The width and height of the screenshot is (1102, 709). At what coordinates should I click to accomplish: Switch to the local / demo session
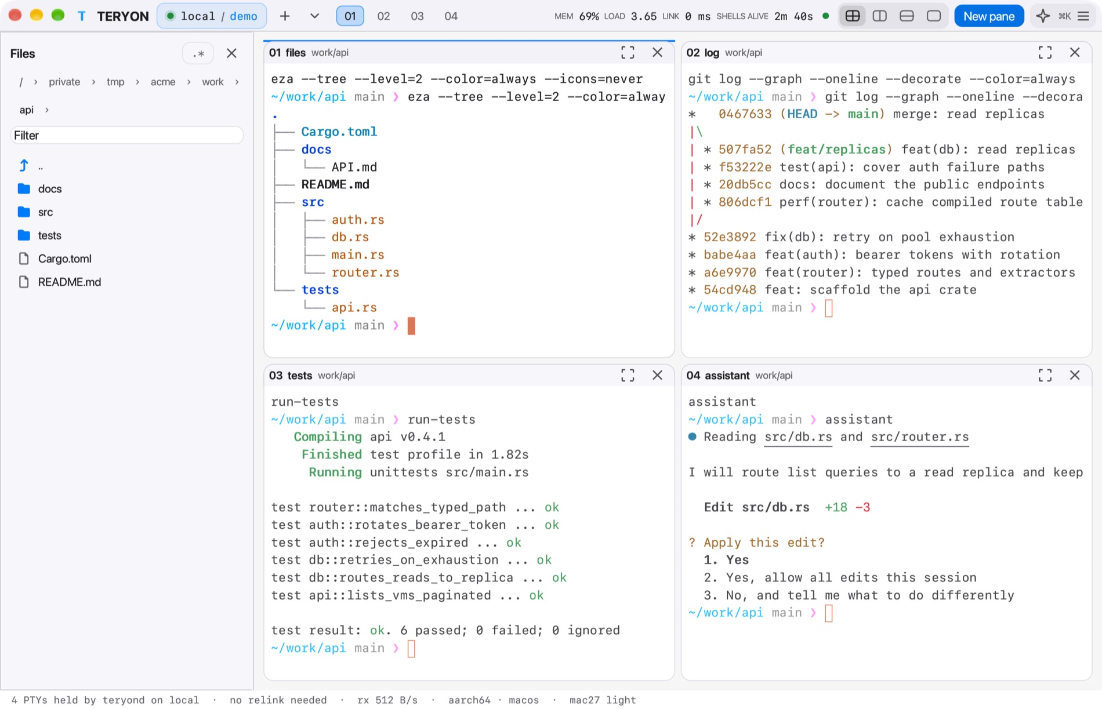[x=212, y=16]
